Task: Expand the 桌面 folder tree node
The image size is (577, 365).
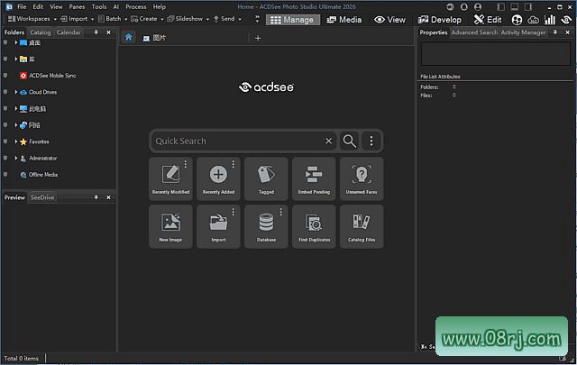Action: coord(16,42)
